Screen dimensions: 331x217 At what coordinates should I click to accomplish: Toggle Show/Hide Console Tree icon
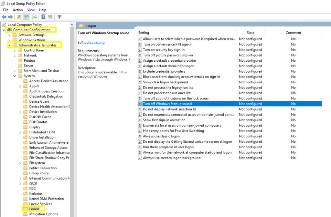26,17
